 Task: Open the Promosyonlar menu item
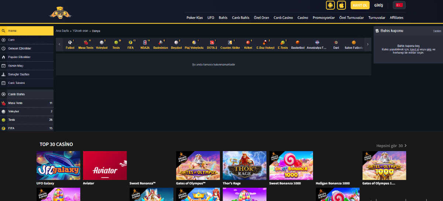324,18
